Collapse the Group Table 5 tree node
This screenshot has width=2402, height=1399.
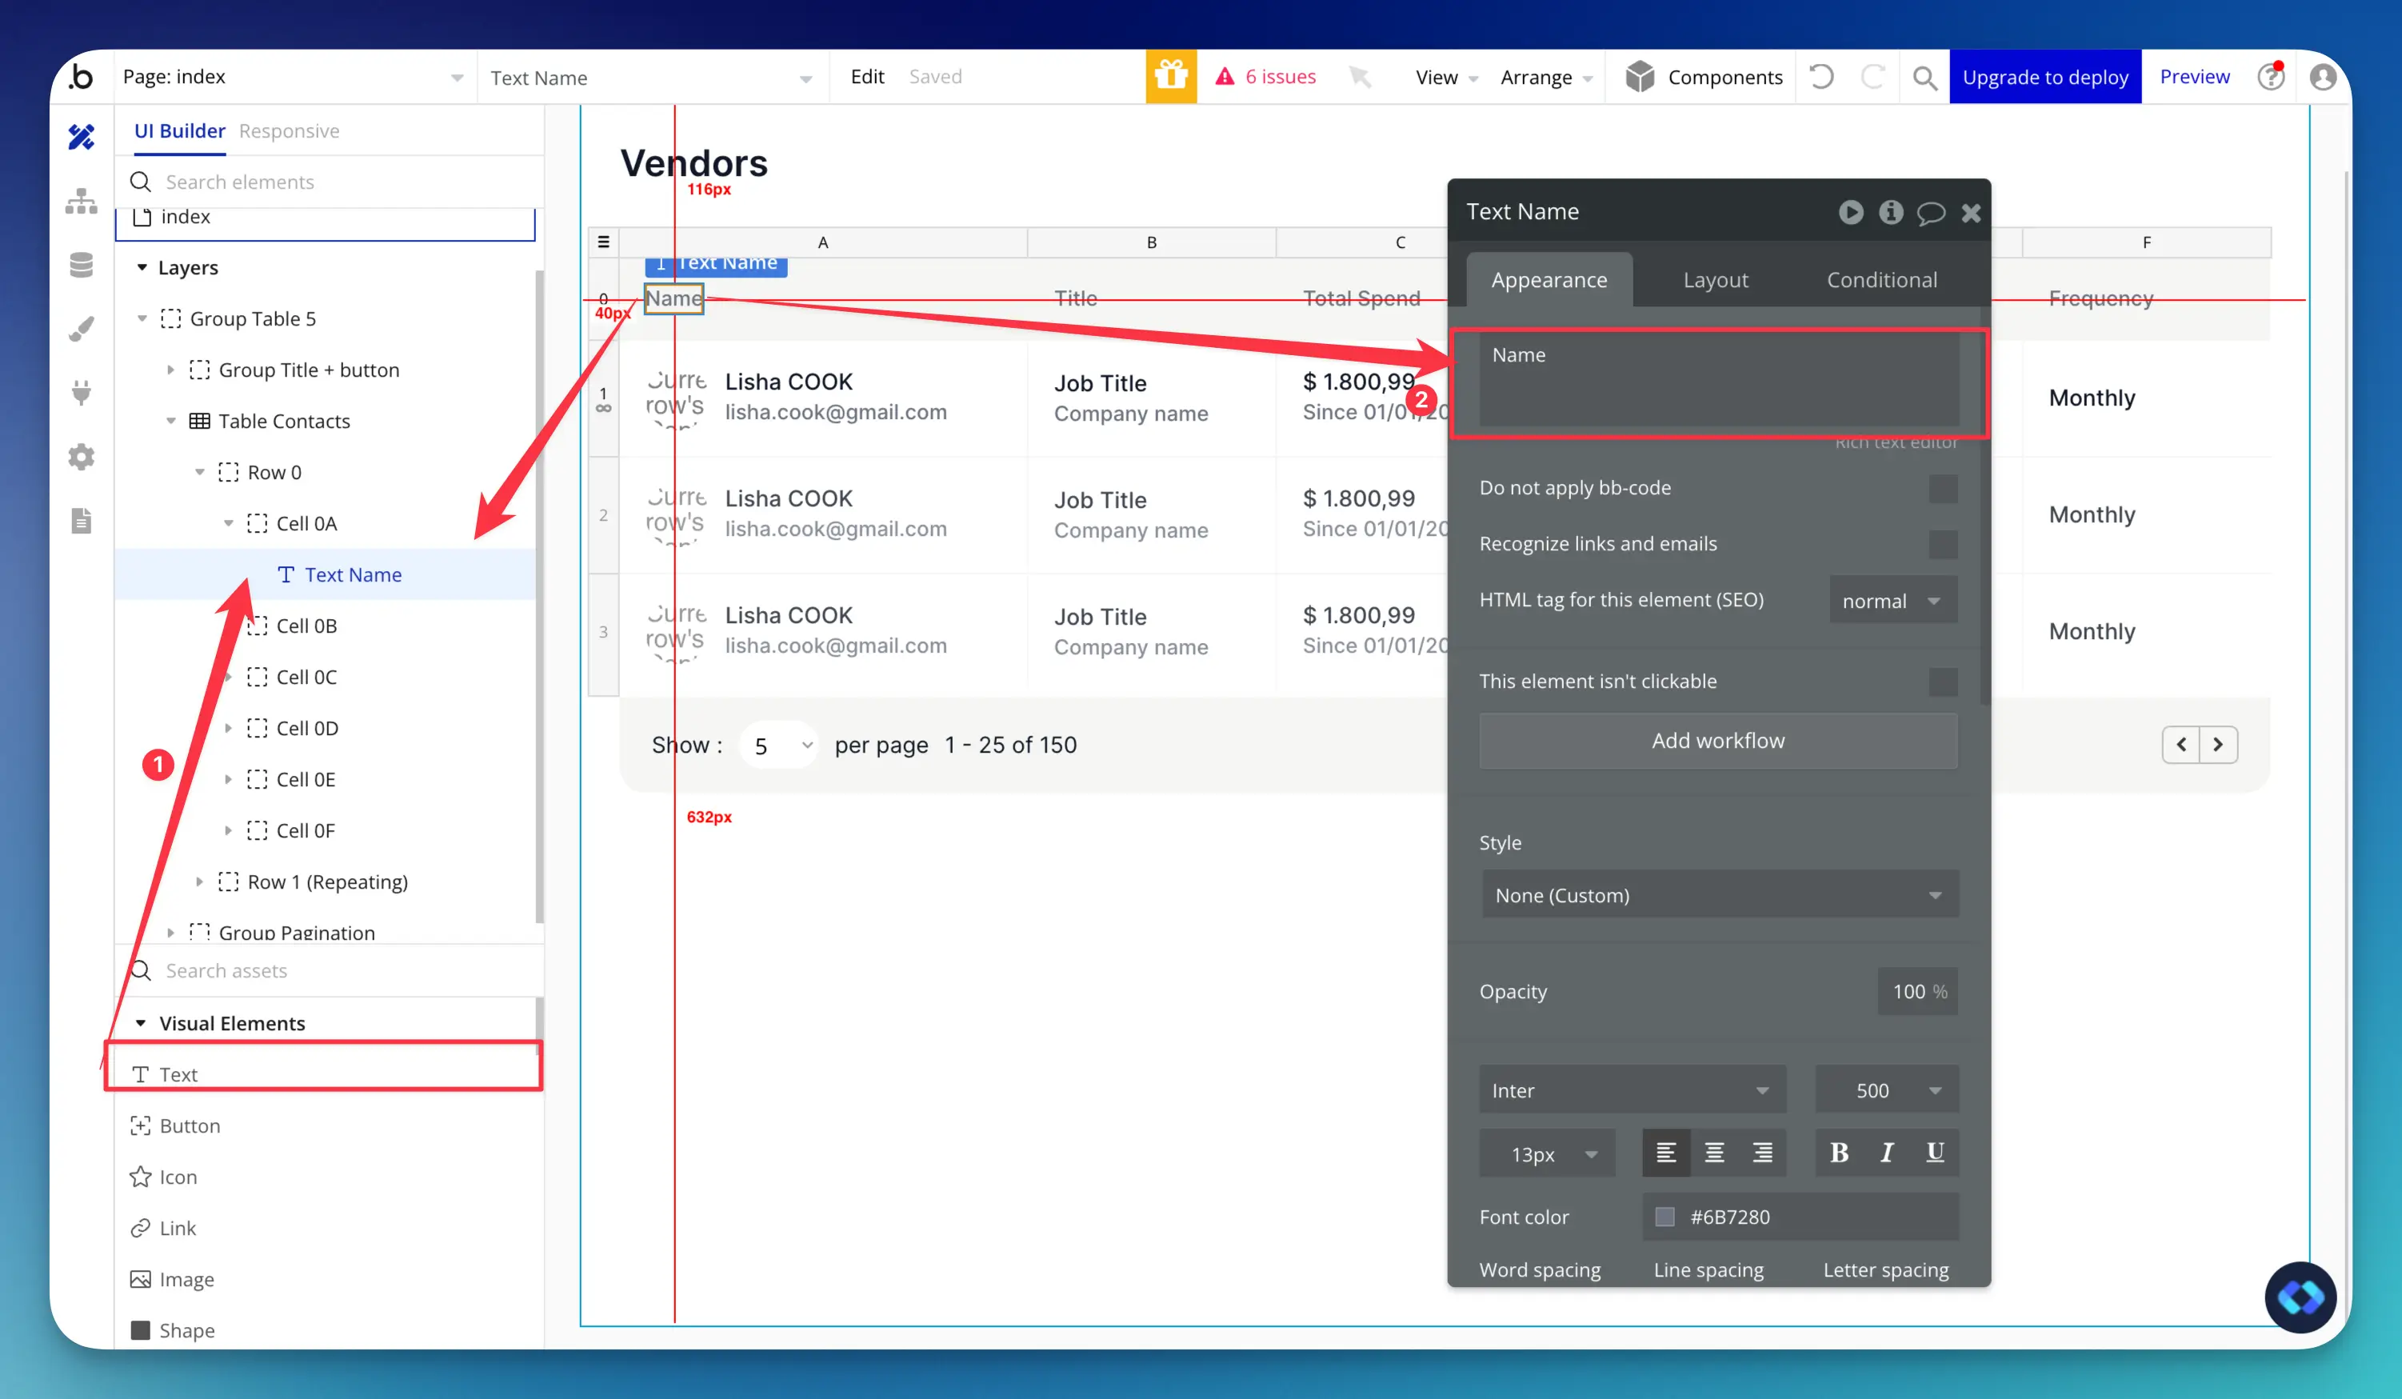[x=142, y=318]
